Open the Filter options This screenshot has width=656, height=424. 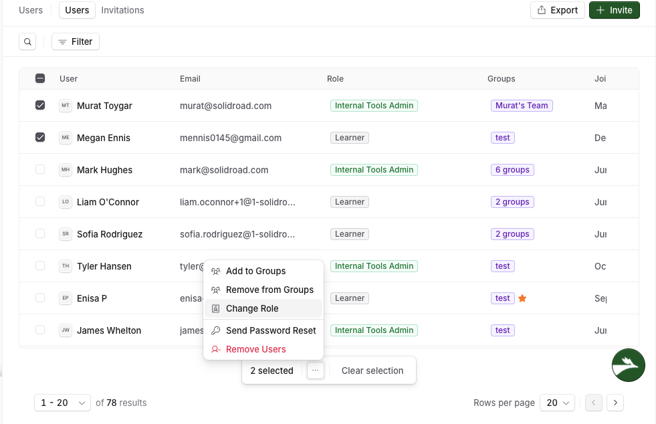pos(76,41)
